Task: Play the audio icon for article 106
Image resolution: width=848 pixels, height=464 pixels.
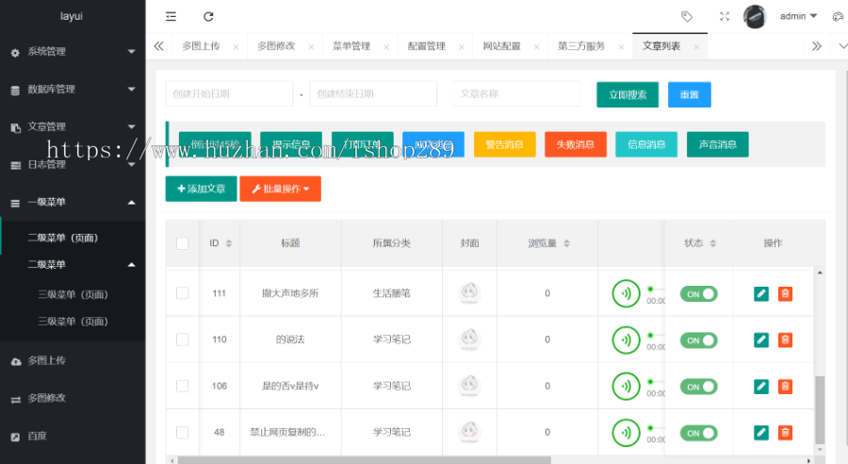Action: tap(624, 386)
